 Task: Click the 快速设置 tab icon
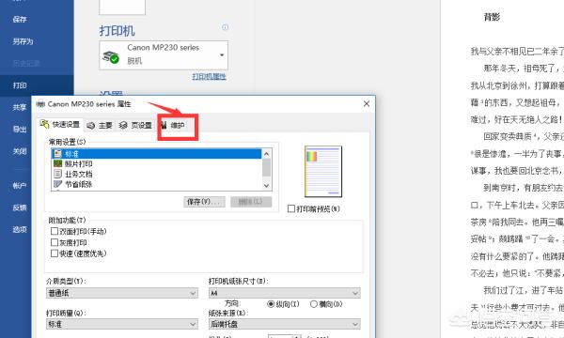pos(44,124)
